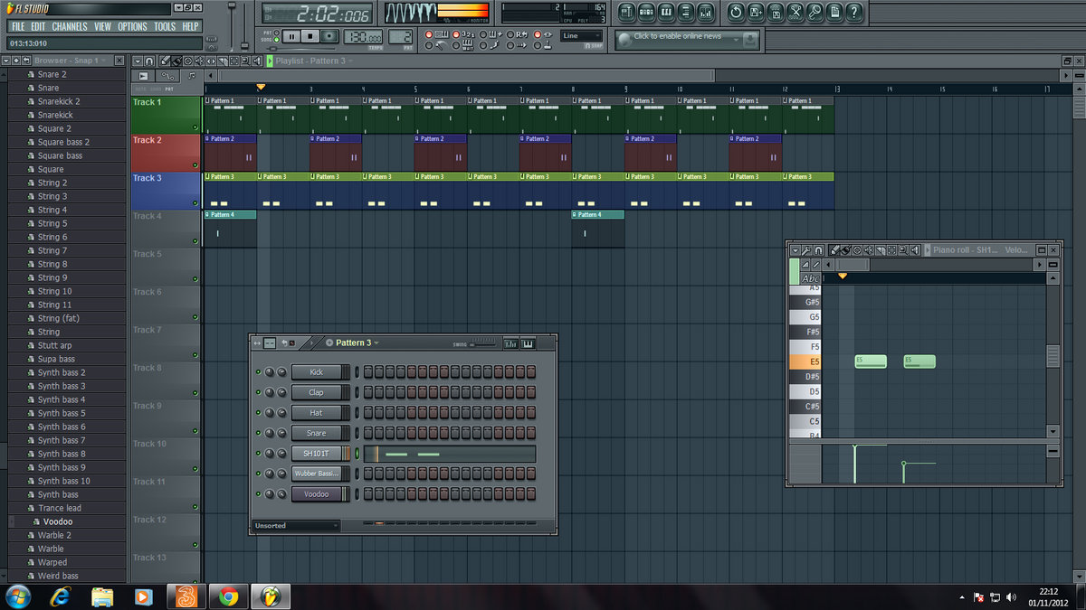
Task: Open the Piano roll from the toolbar
Action: (x=667, y=13)
